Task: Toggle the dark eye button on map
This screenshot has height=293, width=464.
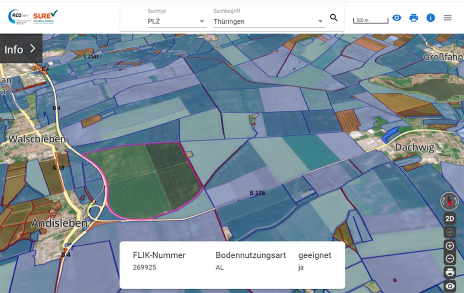Action: click(x=450, y=286)
